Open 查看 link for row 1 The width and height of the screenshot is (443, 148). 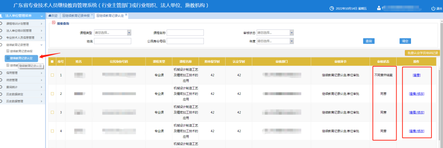(x=416, y=75)
